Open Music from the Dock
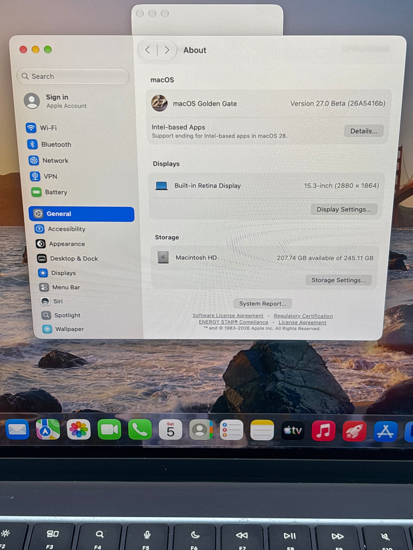This screenshot has width=413, height=550. pos(324,430)
